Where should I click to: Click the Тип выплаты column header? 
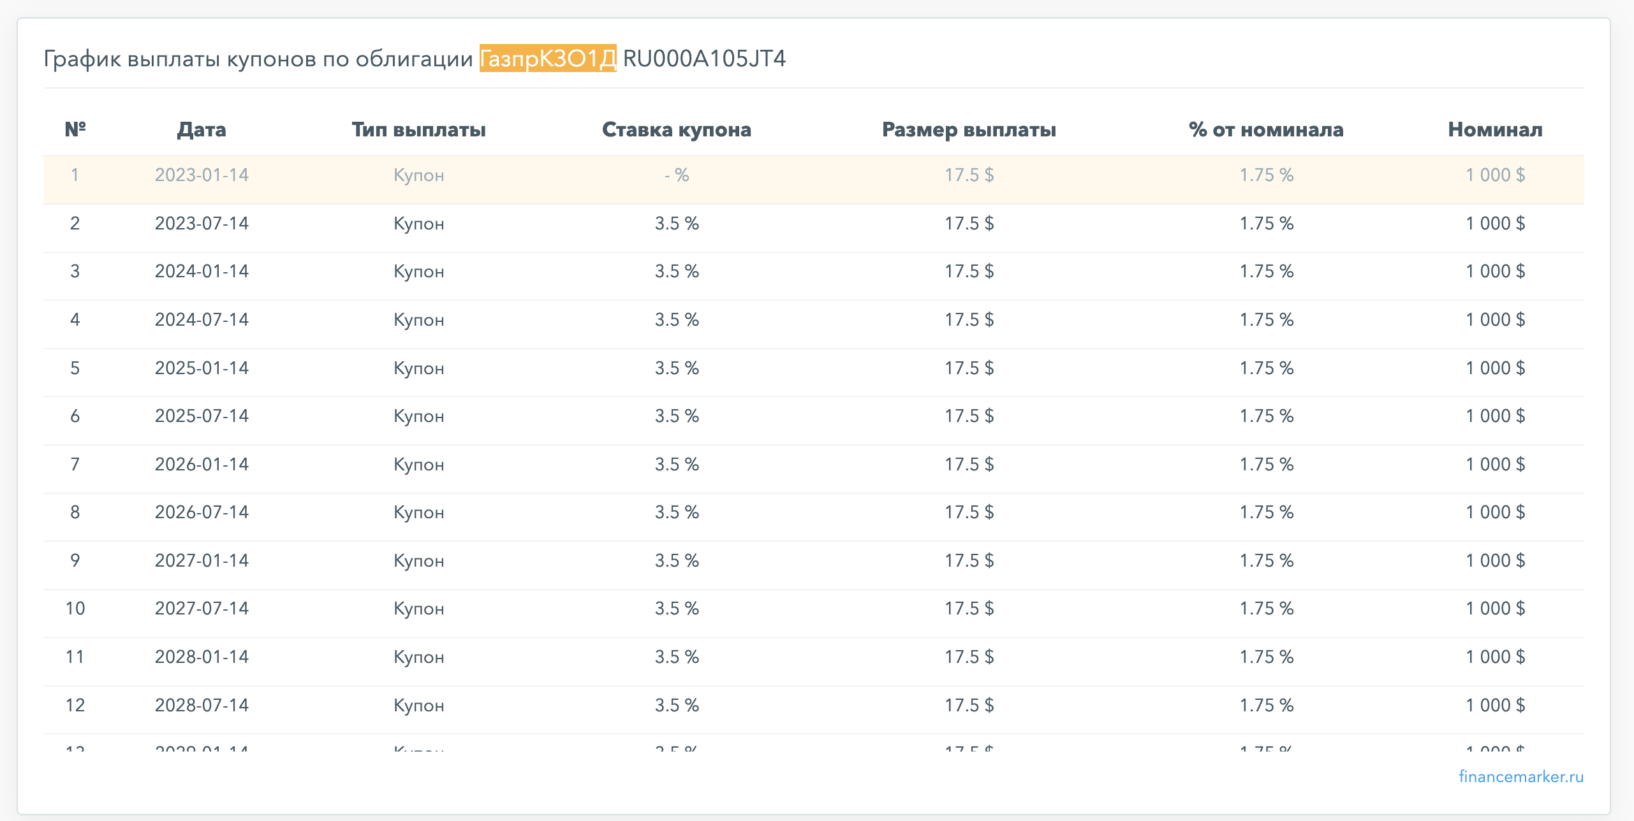(x=419, y=129)
